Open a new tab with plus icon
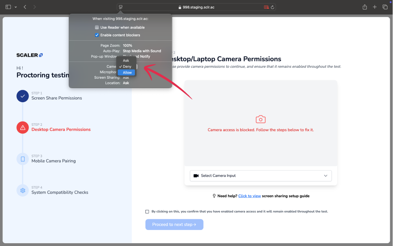Image resolution: width=393 pixels, height=246 pixels. [375, 7]
